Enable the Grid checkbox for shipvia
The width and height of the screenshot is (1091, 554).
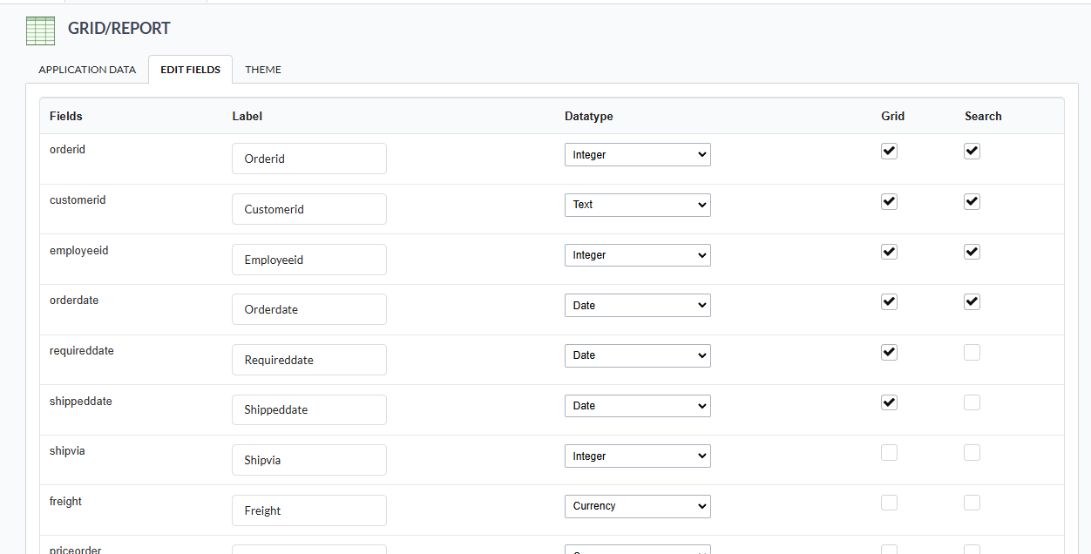click(x=889, y=452)
